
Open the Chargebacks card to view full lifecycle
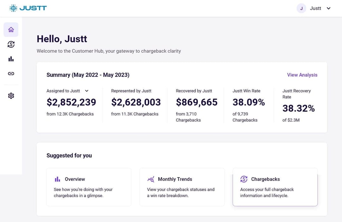pyautogui.click(x=275, y=187)
